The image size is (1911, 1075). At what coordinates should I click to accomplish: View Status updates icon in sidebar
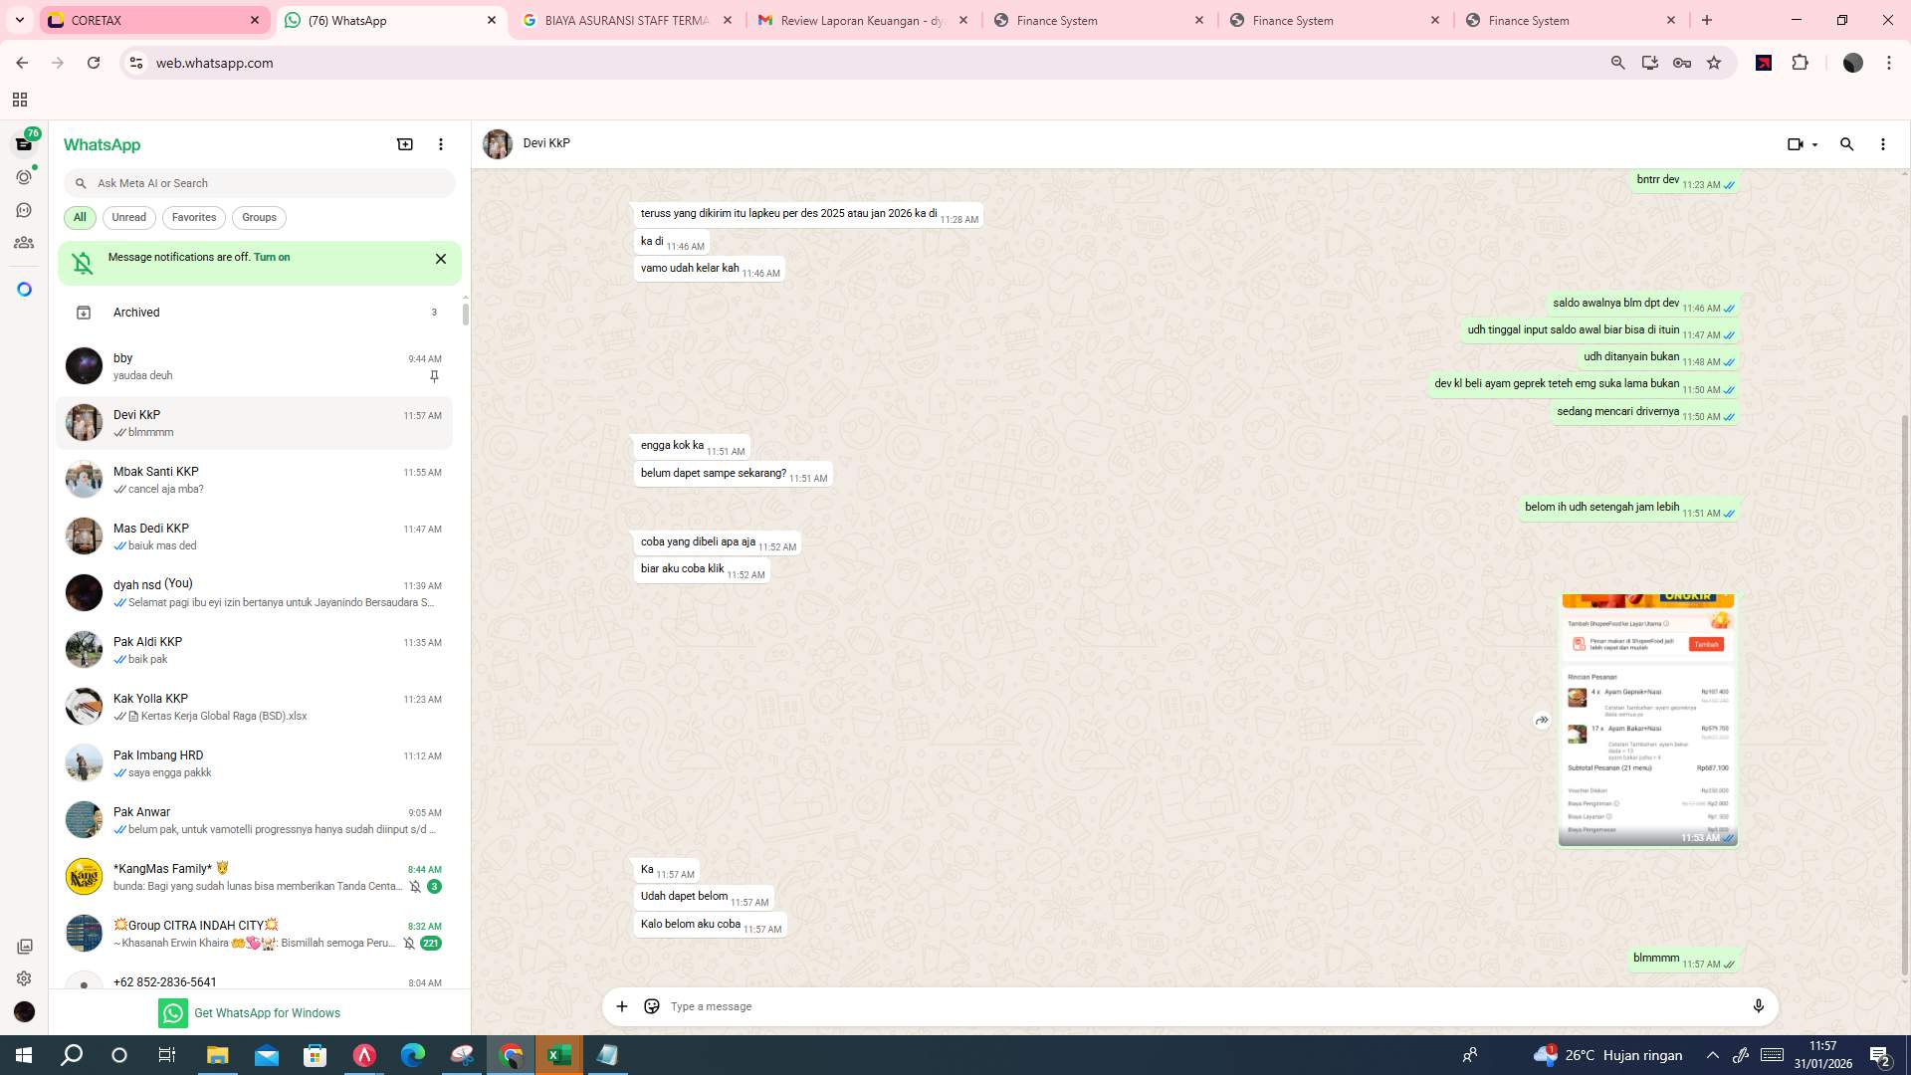(x=24, y=176)
